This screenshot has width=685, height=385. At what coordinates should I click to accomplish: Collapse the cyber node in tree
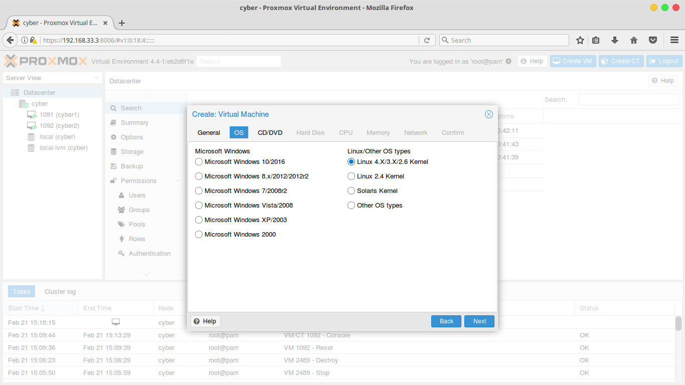[15, 104]
